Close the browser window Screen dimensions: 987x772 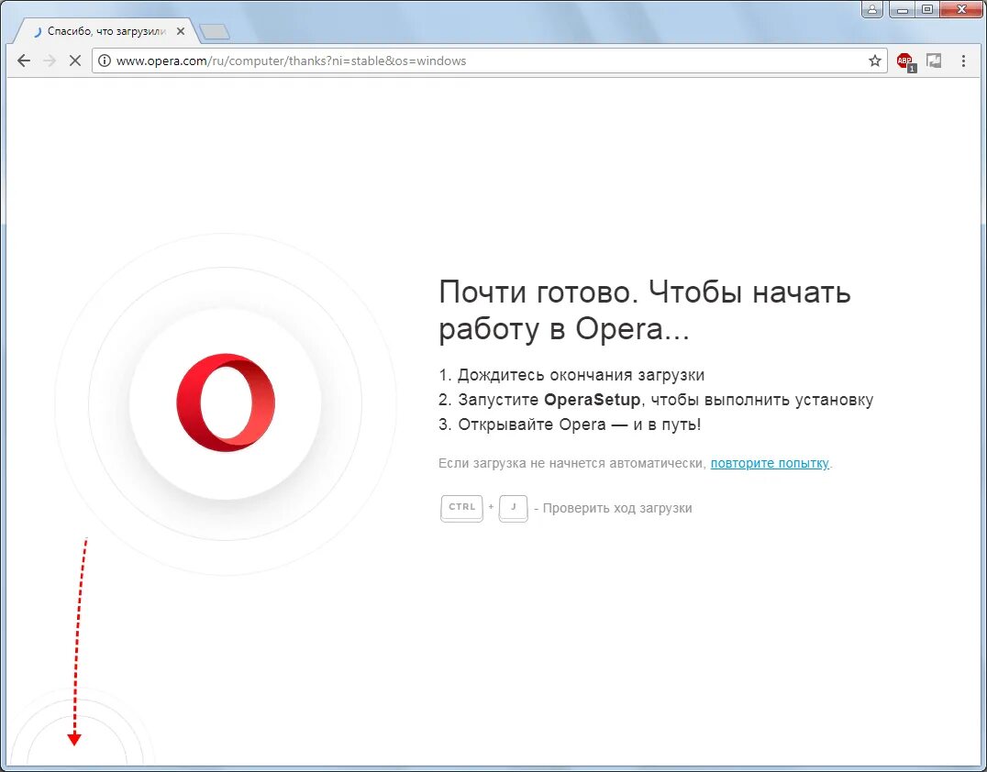point(962,9)
